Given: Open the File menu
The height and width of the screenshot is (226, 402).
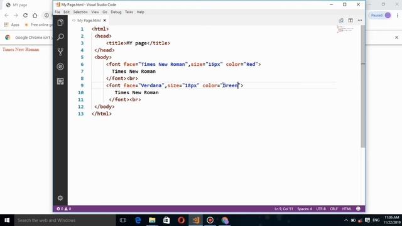Looking at the screenshot, I should point(57,12).
